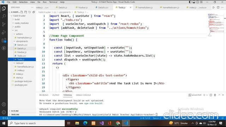Close the Todo.js editor tab
Viewport: 226px width, 127px height.
130,7
